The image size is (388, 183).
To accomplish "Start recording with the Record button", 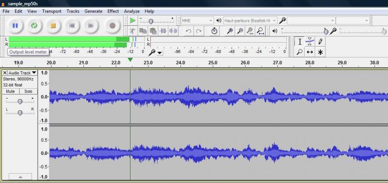I will (113, 26).
